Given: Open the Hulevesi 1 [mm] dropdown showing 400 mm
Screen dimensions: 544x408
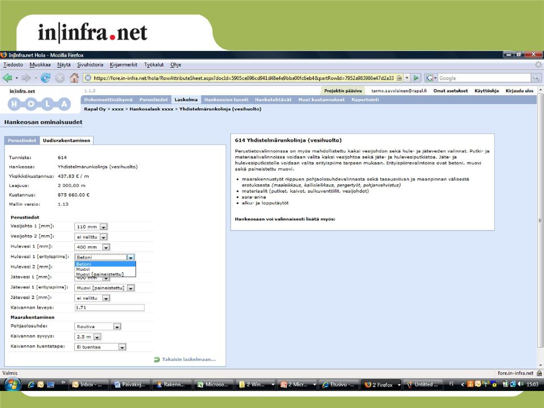Looking at the screenshot, I should tap(92, 247).
